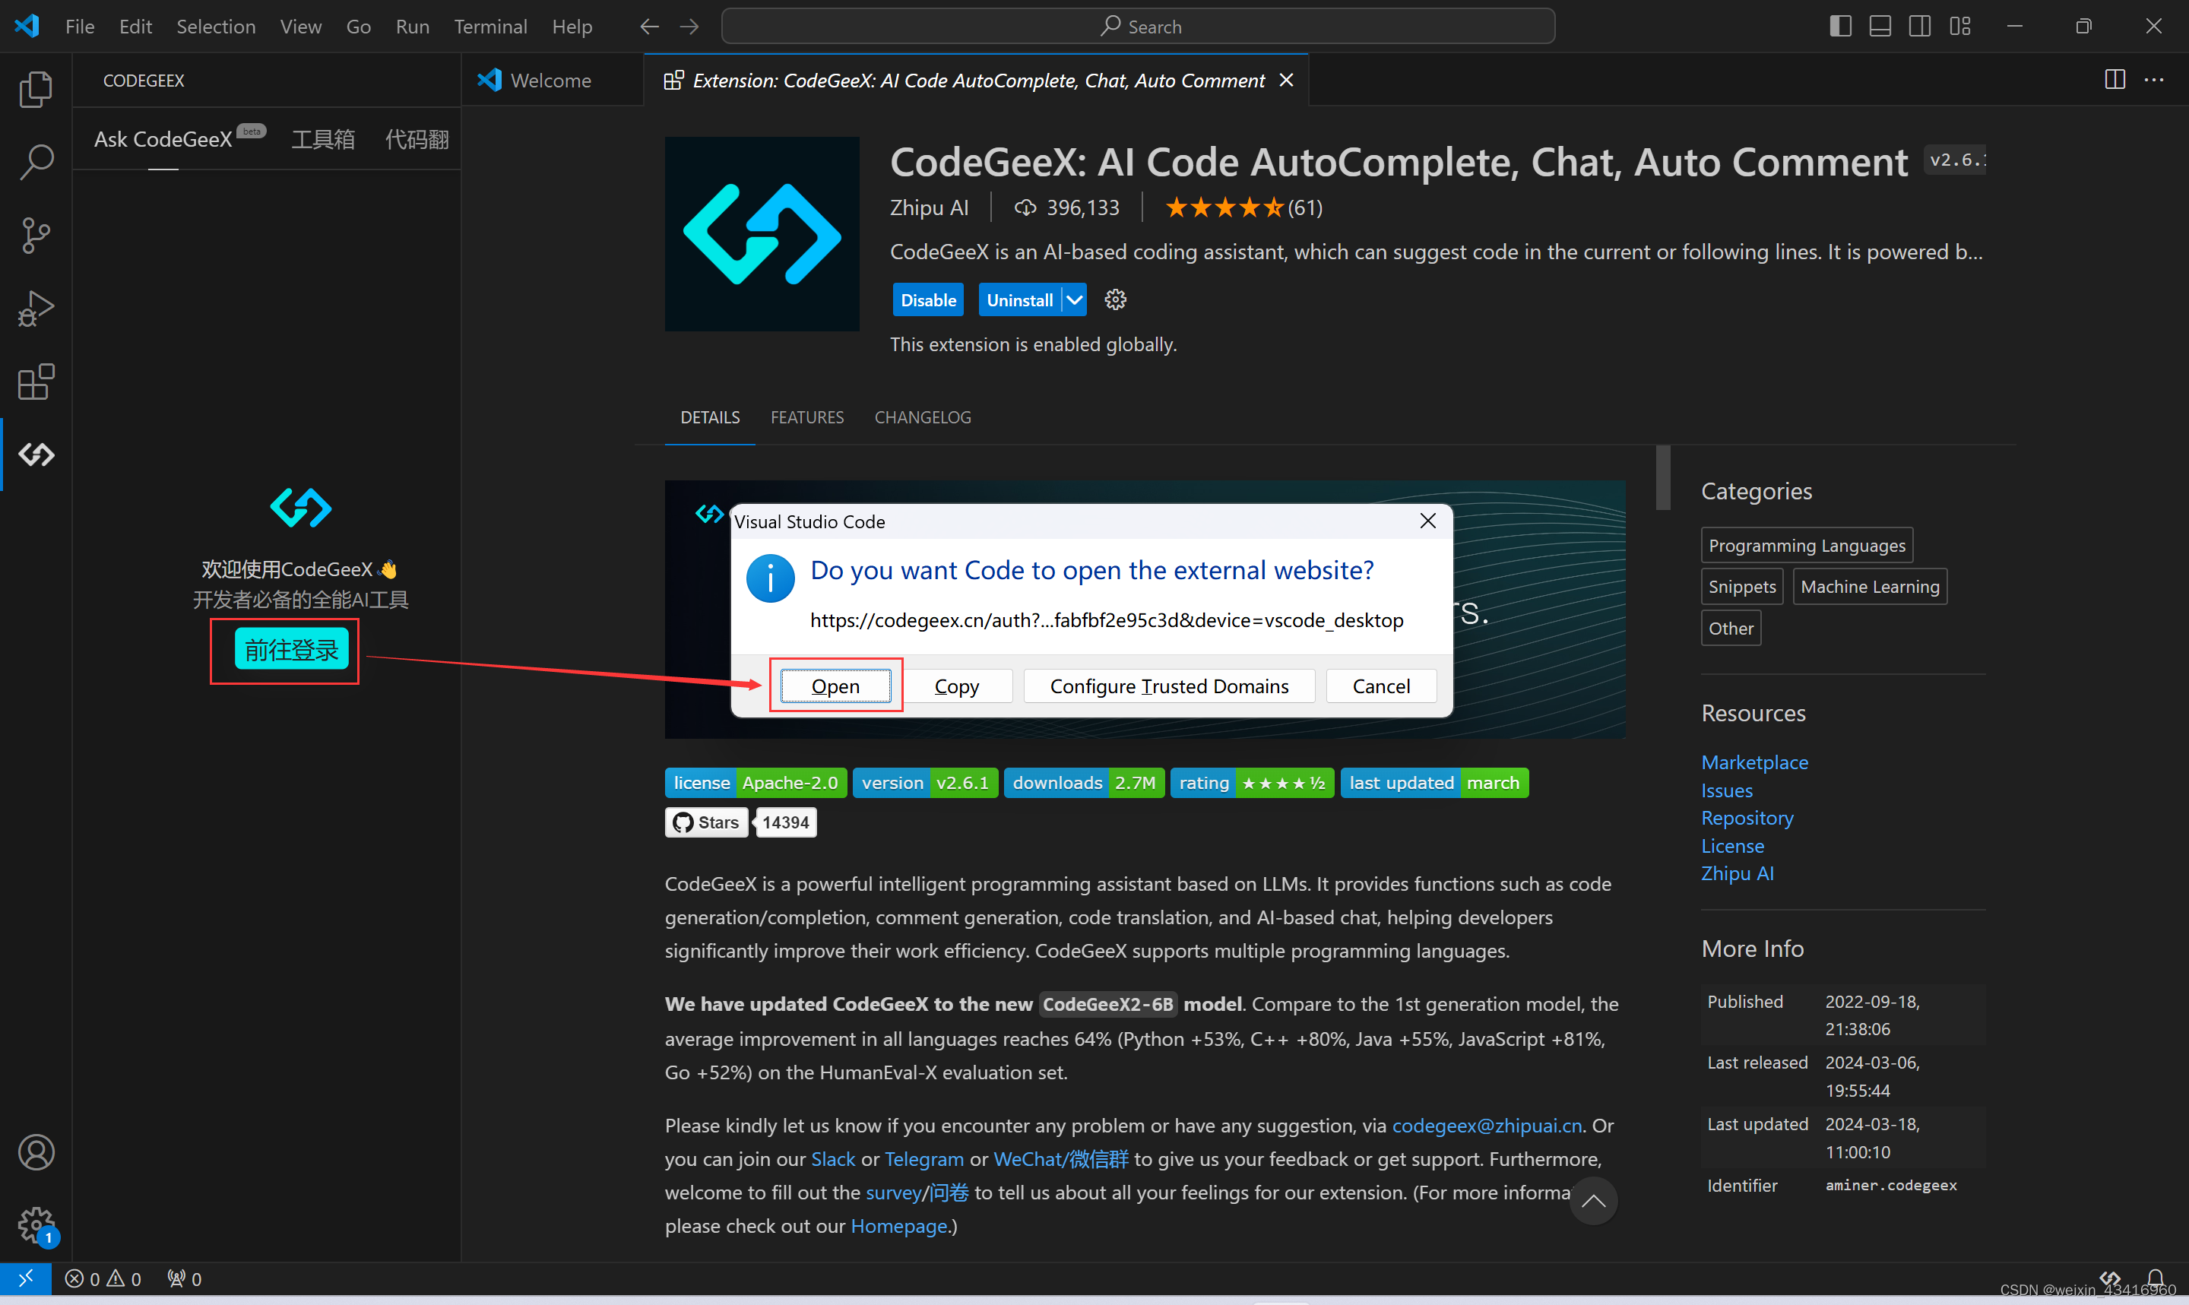Split the editor to the right
The image size is (2189, 1305).
pyautogui.click(x=2115, y=80)
